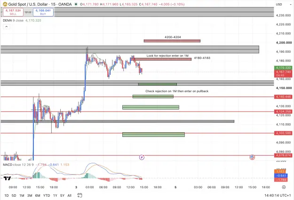Select the 4200-4204 red zone rectangle

tap(172, 41)
